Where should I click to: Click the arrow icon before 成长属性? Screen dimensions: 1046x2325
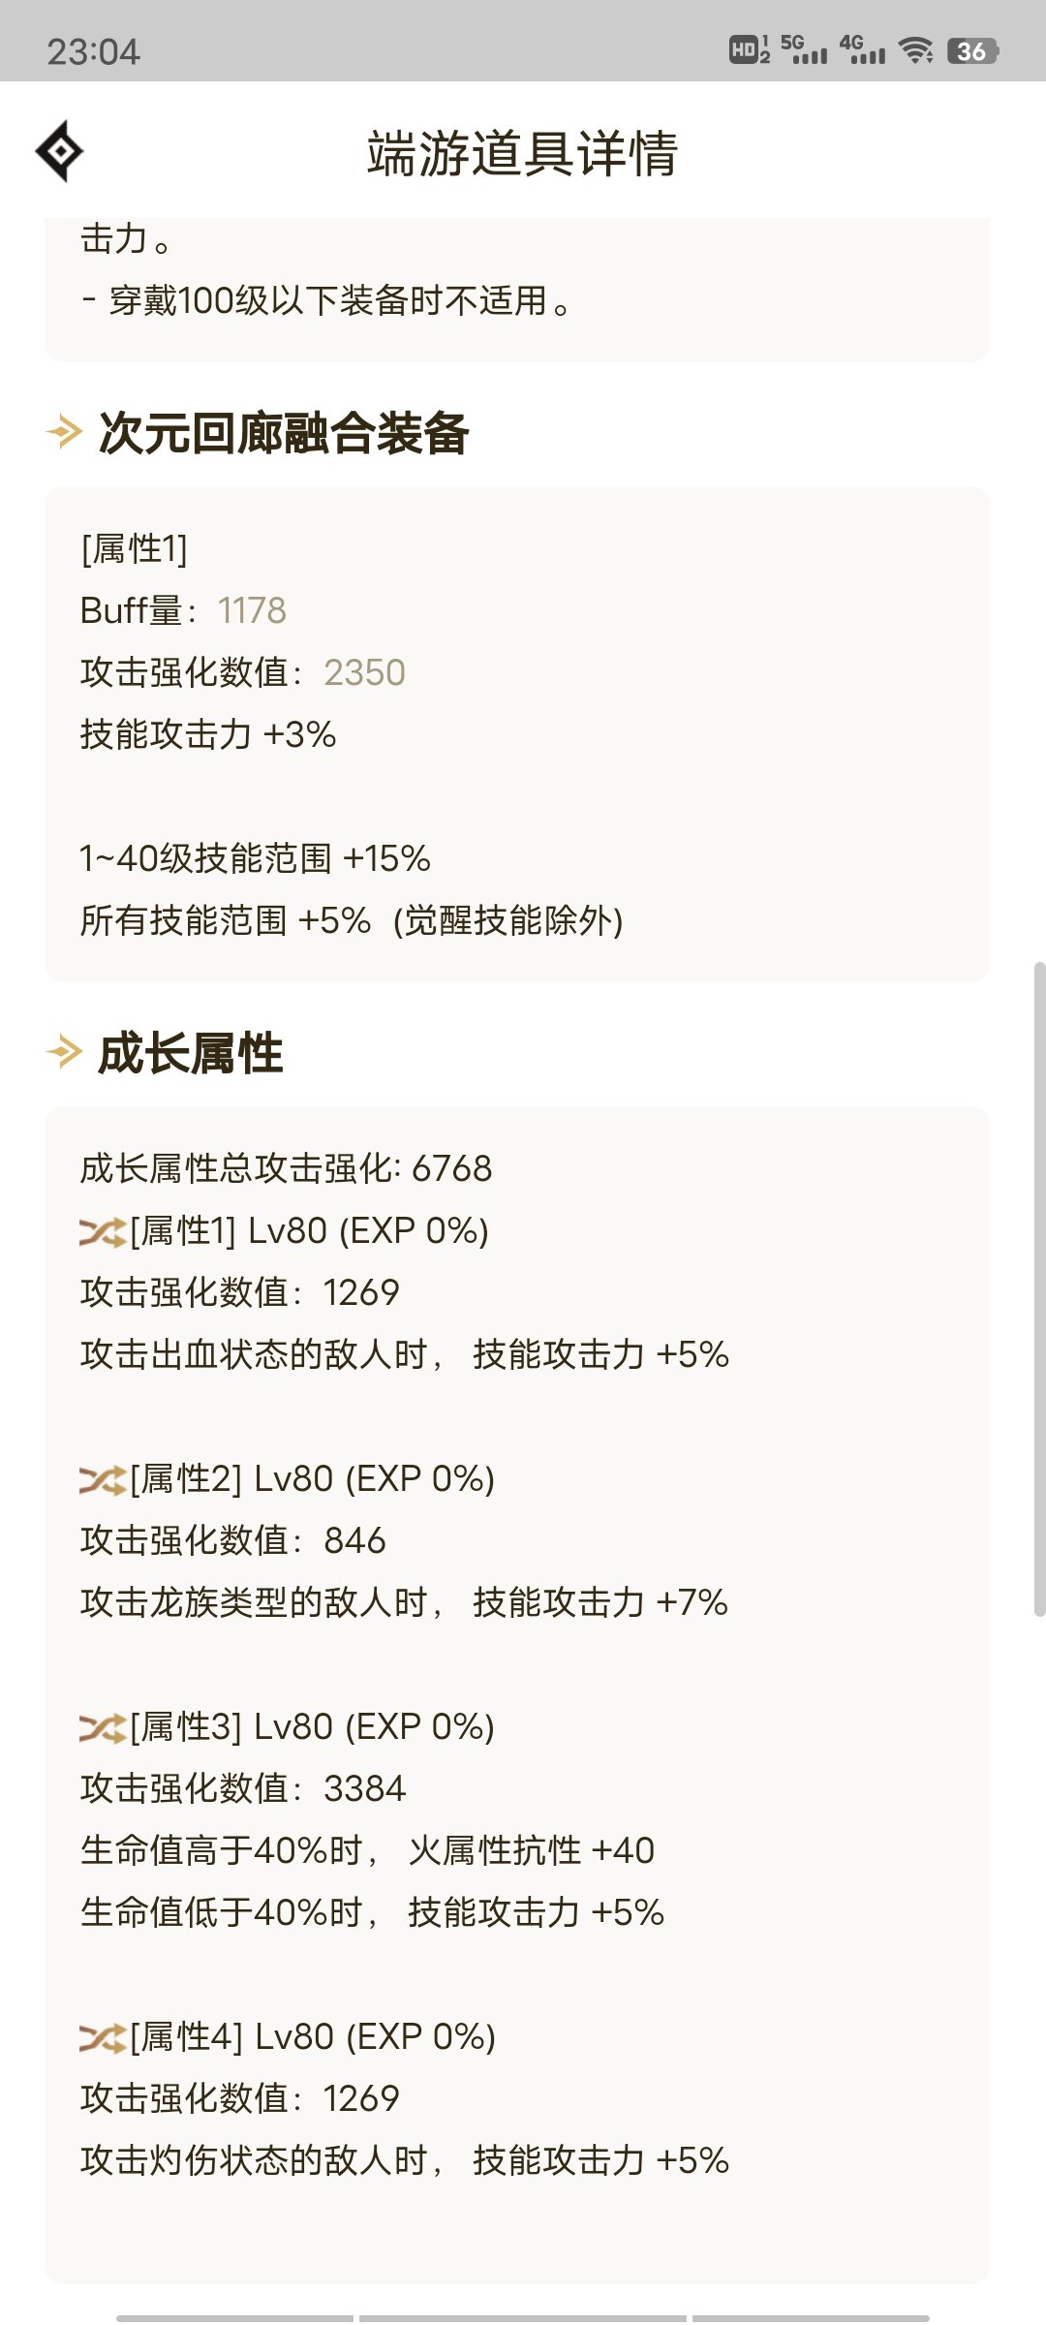click(x=64, y=1052)
